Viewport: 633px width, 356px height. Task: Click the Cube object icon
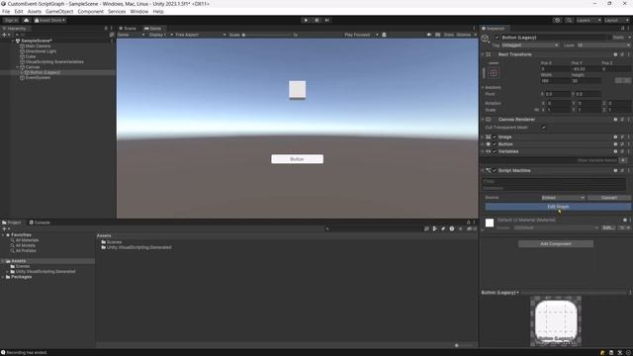(x=22, y=56)
